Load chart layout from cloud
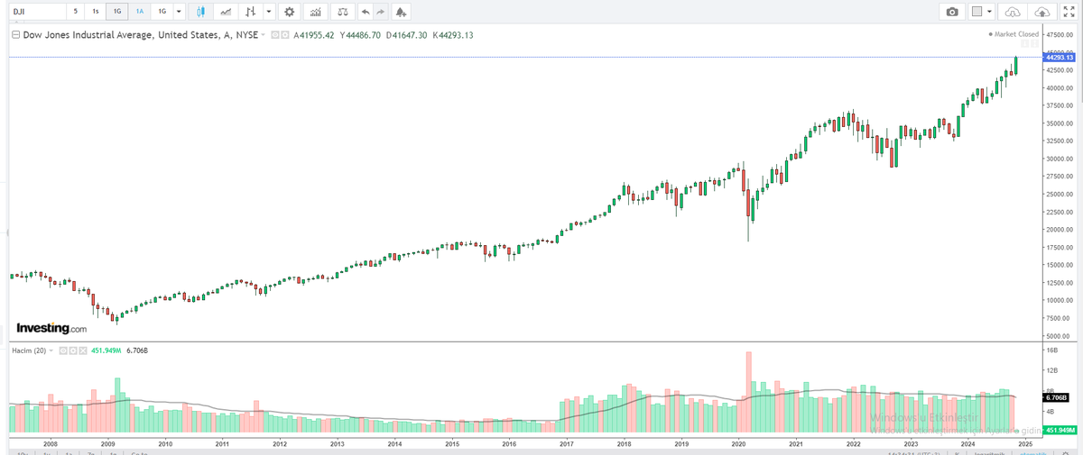The height and width of the screenshot is (455, 1083). click(1013, 12)
